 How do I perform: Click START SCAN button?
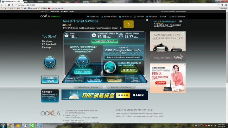[x=50, y=80]
